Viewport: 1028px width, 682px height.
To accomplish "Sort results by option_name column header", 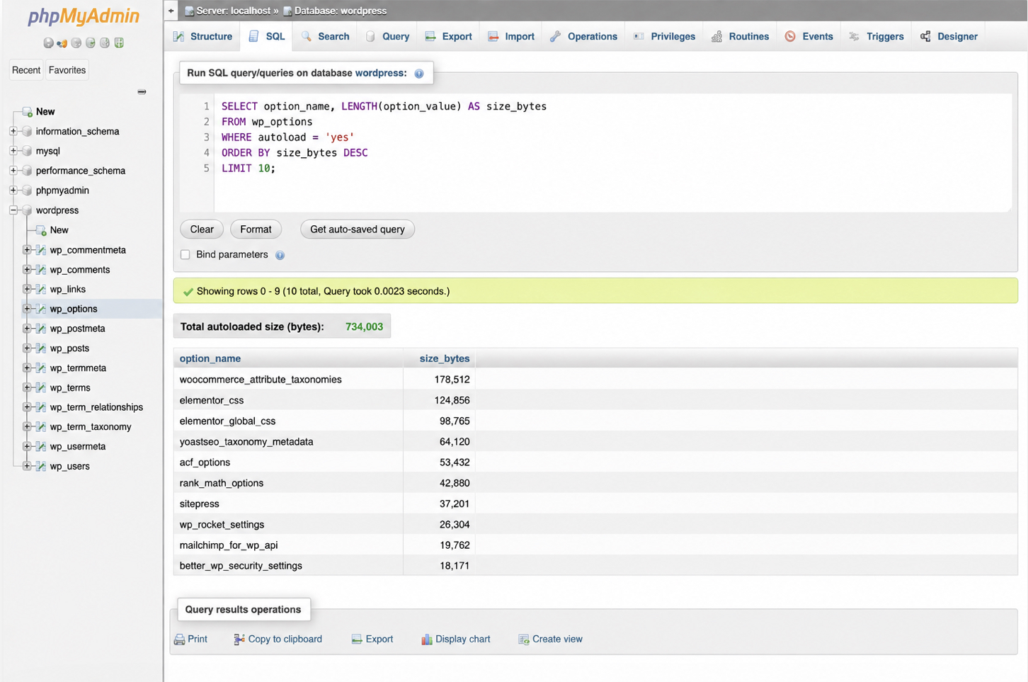I will tap(210, 359).
